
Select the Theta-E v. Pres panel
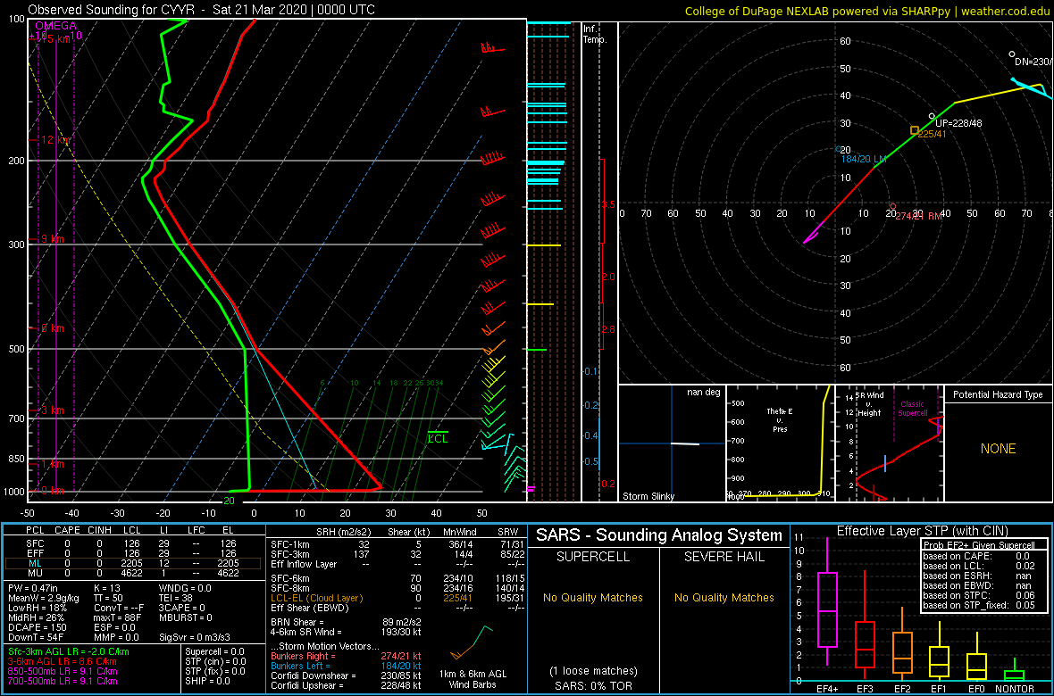click(x=780, y=443)
